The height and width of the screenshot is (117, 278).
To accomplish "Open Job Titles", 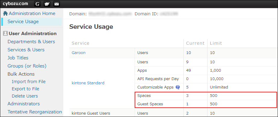I will pos(18,58).
